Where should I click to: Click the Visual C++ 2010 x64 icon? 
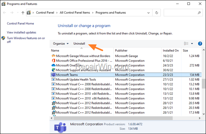point(53,94)
